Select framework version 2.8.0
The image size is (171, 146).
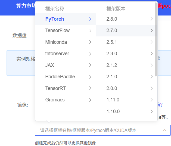tap(125, 19)
